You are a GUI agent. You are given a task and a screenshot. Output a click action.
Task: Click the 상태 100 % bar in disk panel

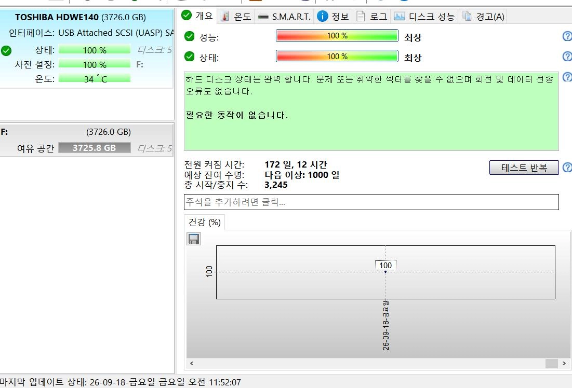point(95,50)
